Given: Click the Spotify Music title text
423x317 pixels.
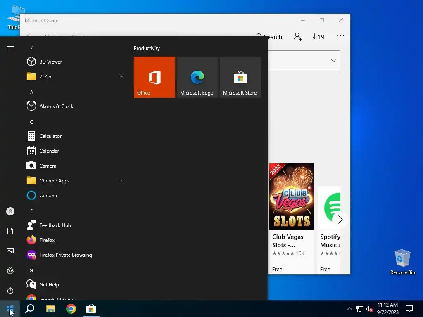Looking at the screenshot, I should [330, 241].
